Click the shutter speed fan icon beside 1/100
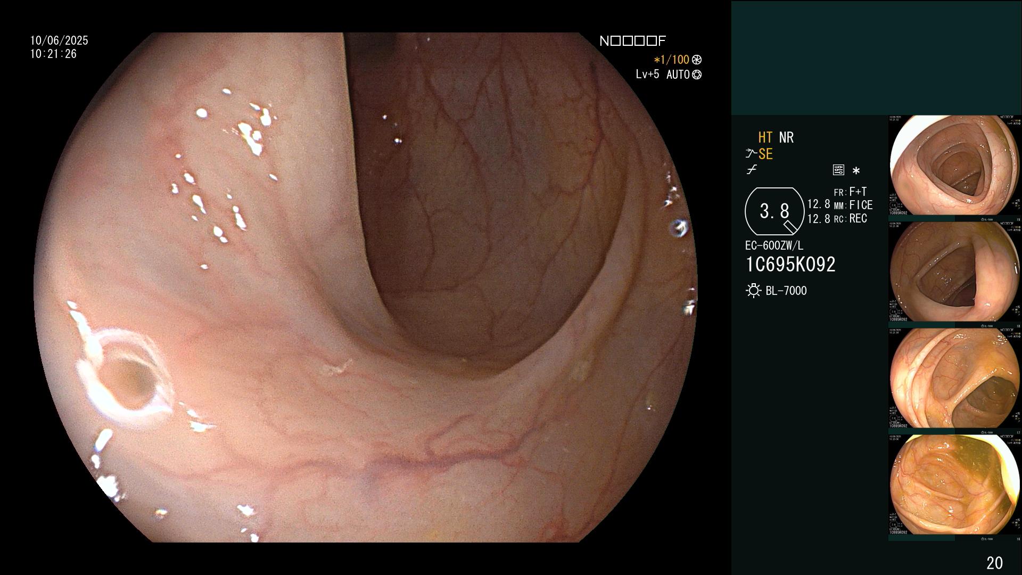1022x575 pixels. coord(697,60)
